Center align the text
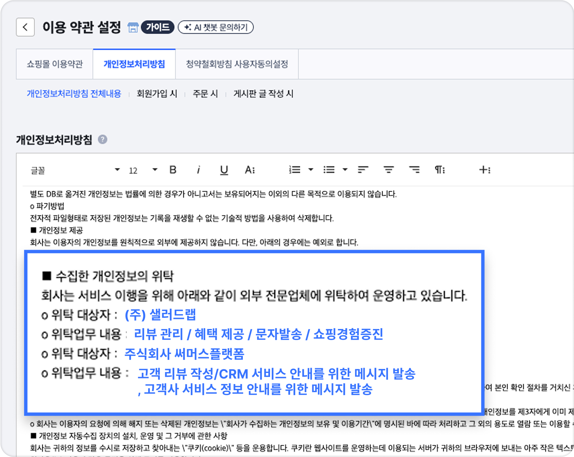Viewport: 574px width, 457px height. pos(389,170)
